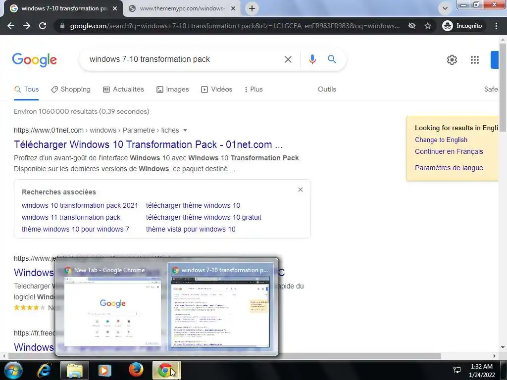Select the New Tab - Google Chrome preview

pos(112,307)
